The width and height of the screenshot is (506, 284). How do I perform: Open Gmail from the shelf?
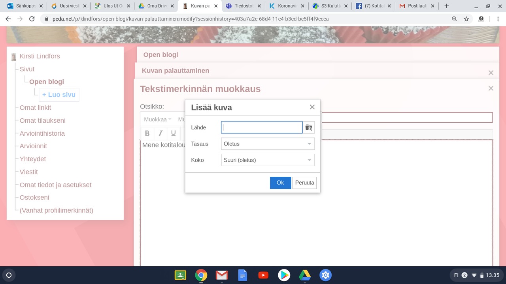pyautogui.click(x=222, y=275)
